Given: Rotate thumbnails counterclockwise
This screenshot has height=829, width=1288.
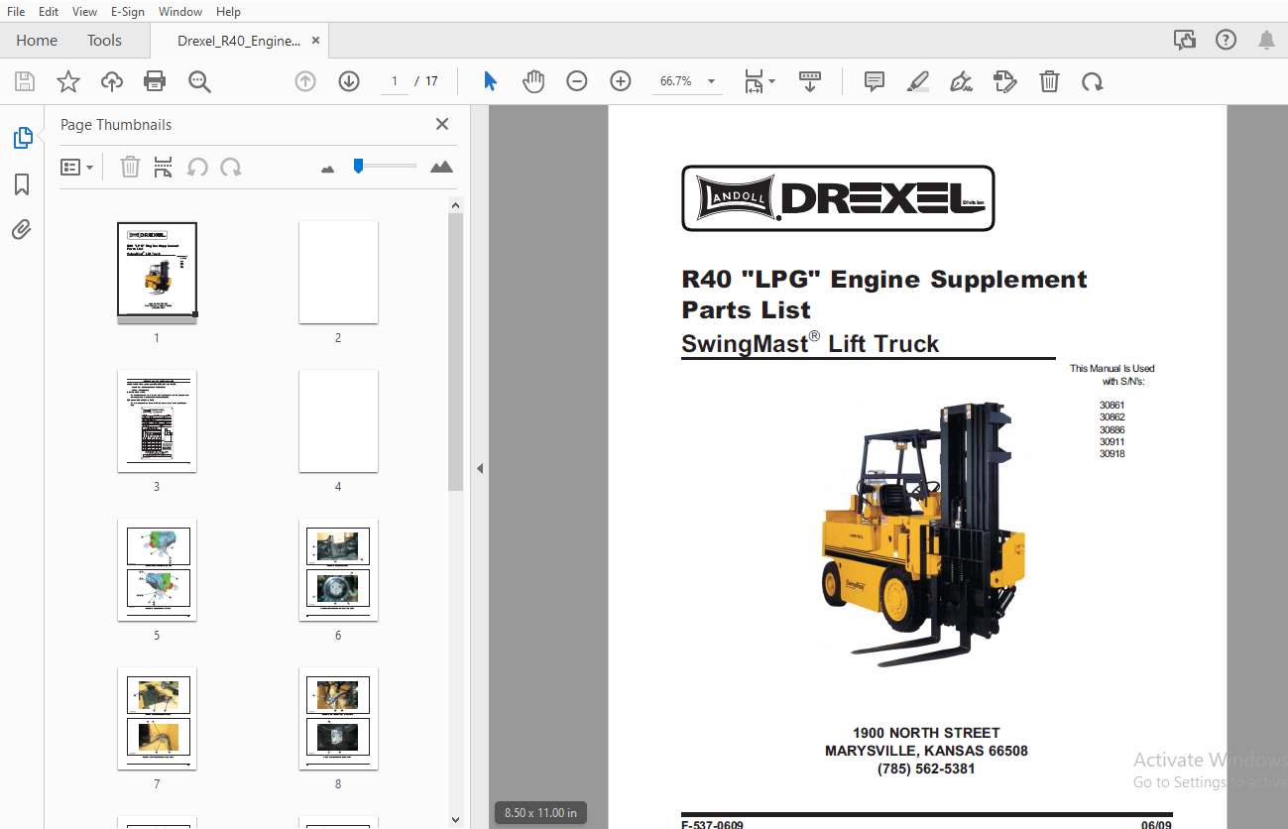Looking at the screenshot, I should [x=197, y=167].
